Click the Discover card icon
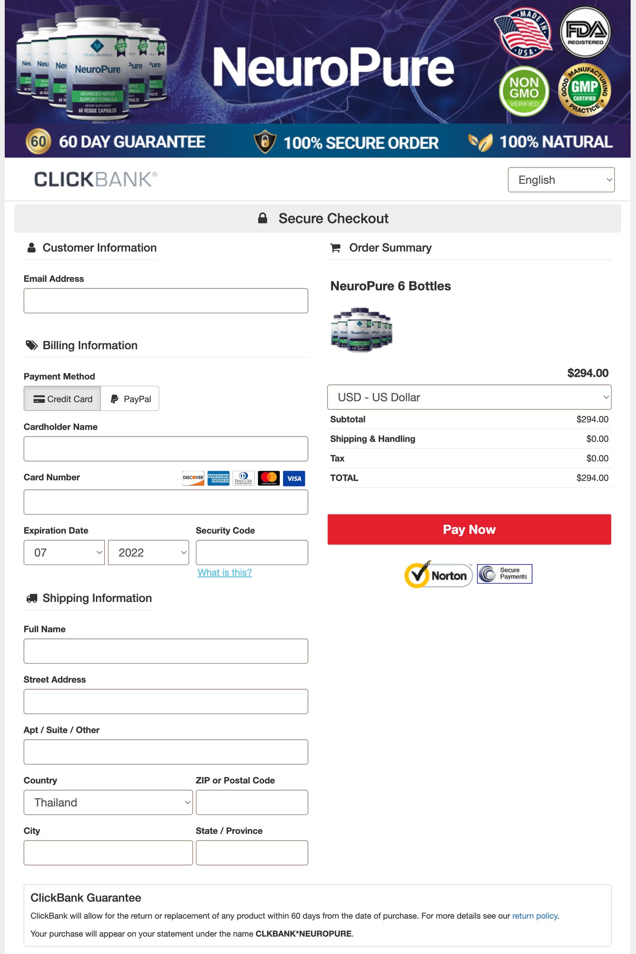The image size is (636, 954). click(194, 478)
